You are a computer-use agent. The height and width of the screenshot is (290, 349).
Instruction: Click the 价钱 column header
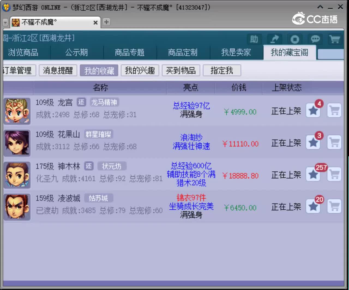point(239,87)
